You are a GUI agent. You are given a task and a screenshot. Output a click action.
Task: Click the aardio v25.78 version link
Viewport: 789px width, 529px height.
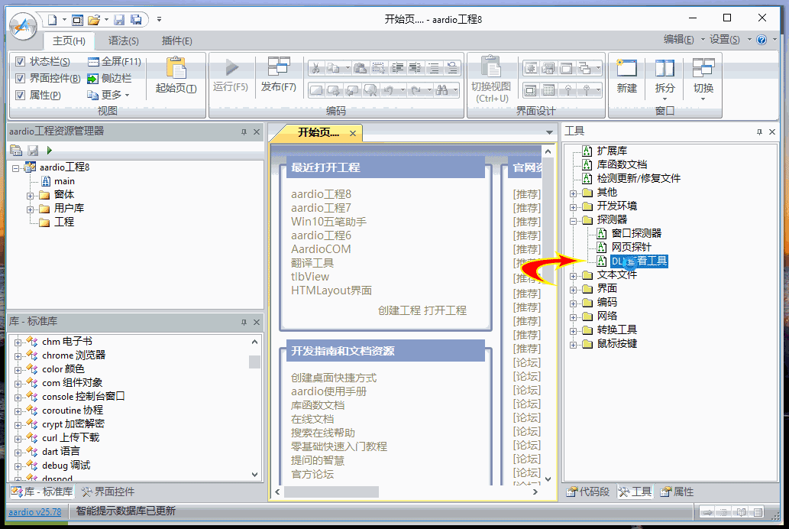tap(35, 511)
